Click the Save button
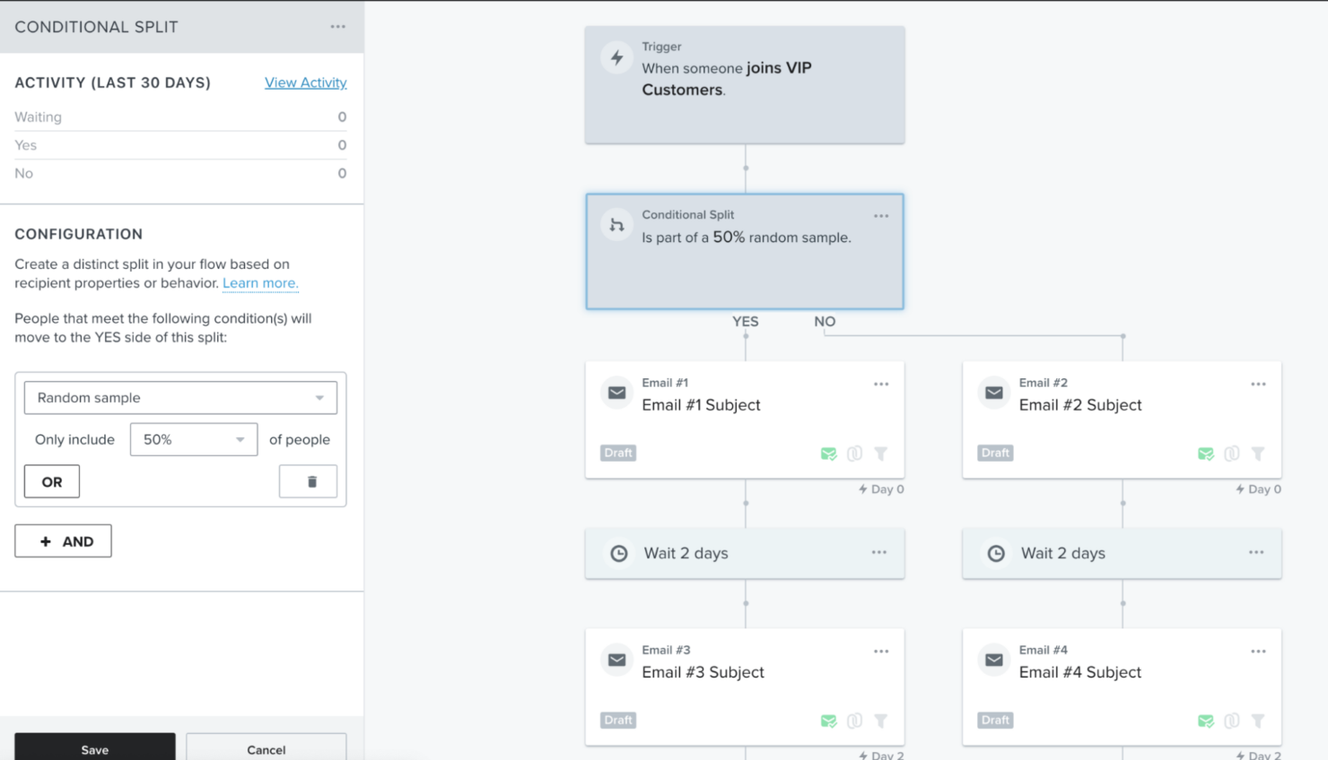 (94, 749)
